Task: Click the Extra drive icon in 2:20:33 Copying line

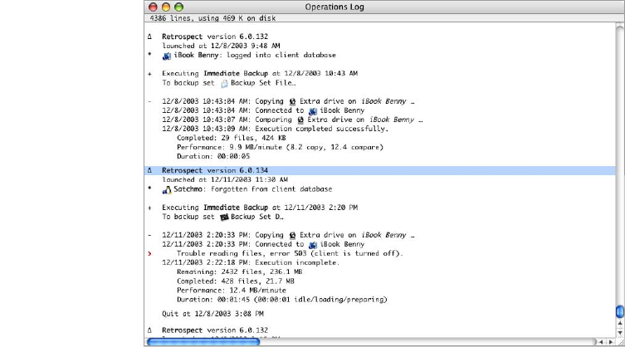Action: coord(292,235)
